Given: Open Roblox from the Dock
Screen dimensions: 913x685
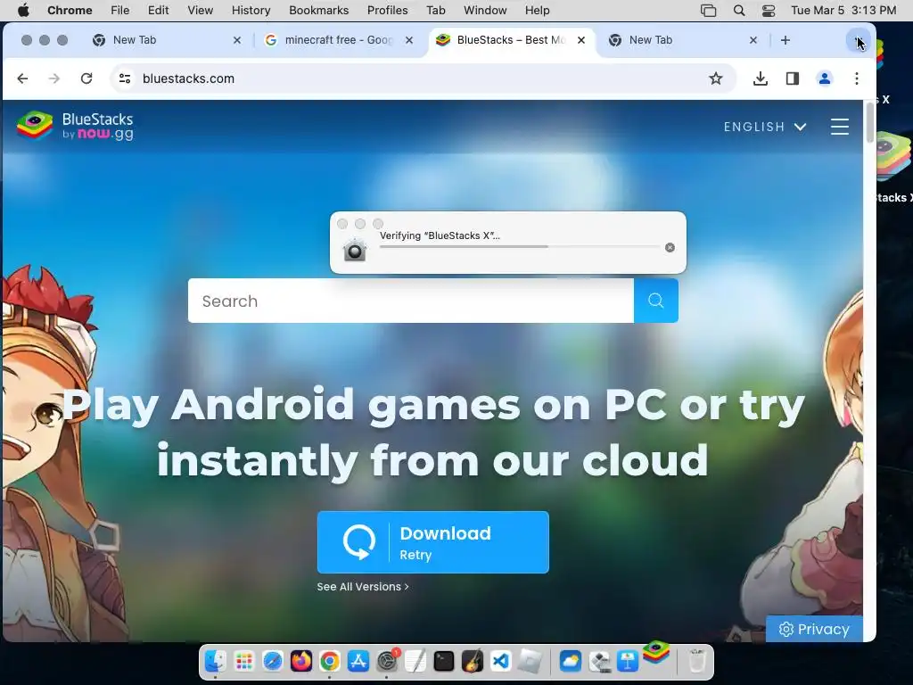Looking at the screenshot, I should coord(531,661).
